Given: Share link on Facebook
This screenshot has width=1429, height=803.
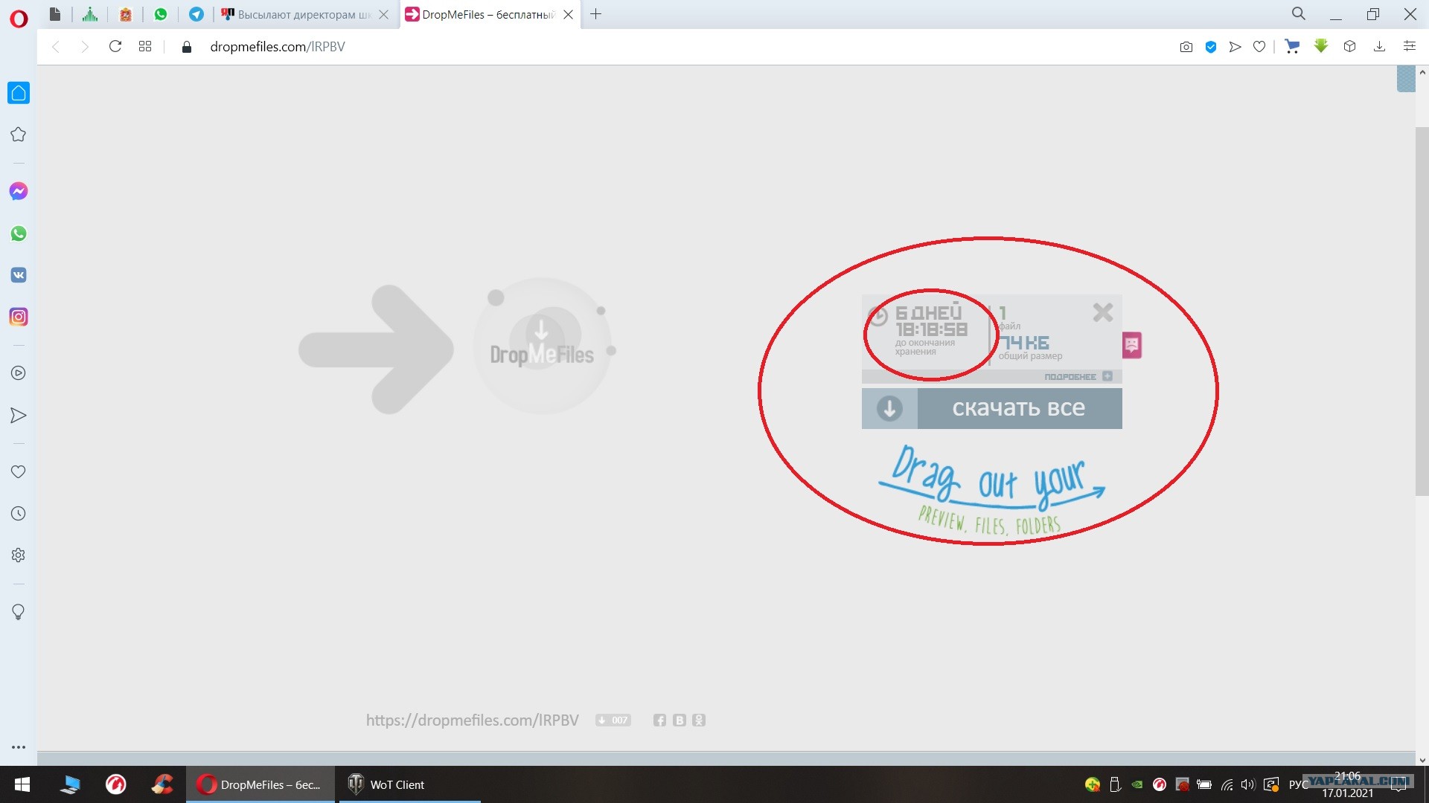Looking at the screenshot, I should (x=659, y=720).
